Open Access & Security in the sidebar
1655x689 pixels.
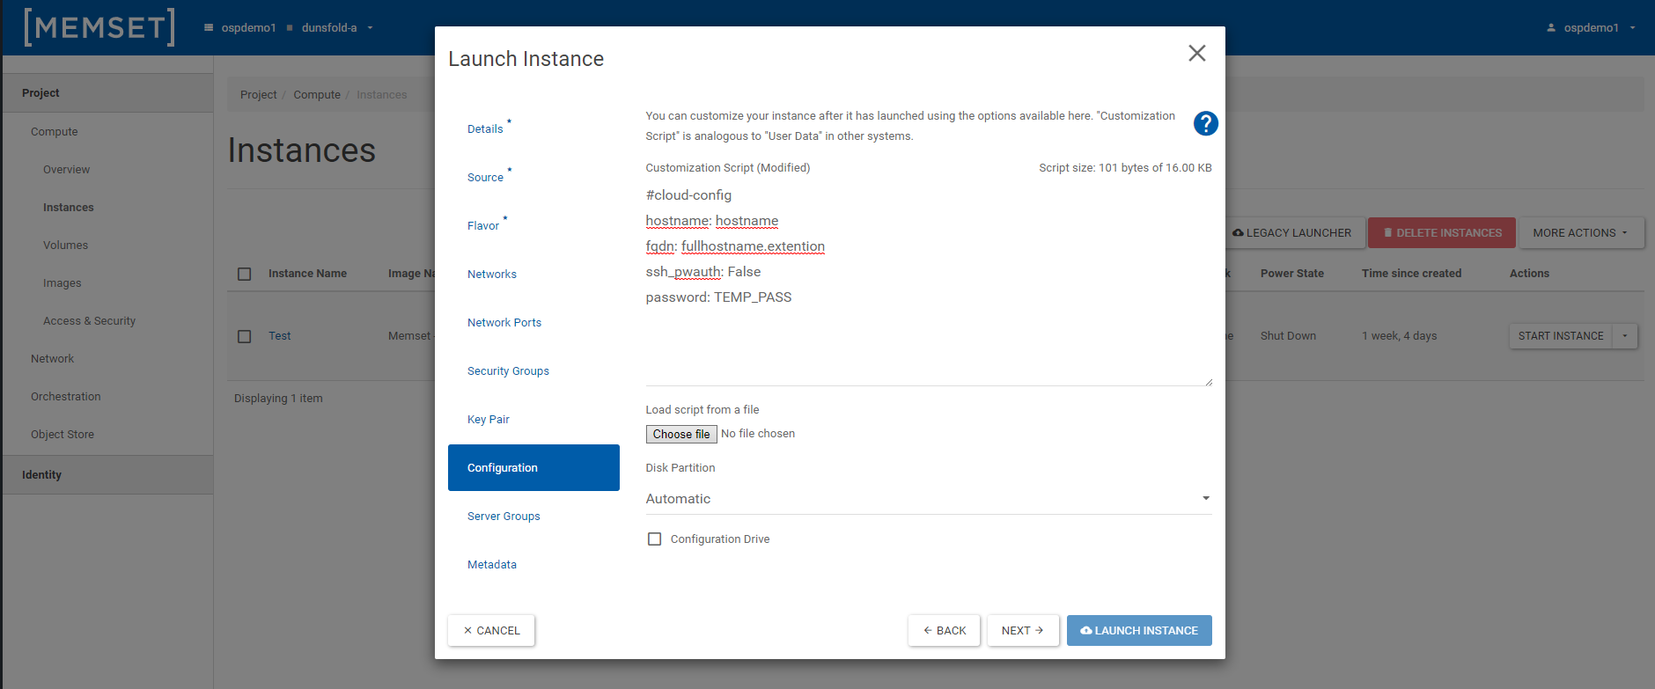pos(90,321)
